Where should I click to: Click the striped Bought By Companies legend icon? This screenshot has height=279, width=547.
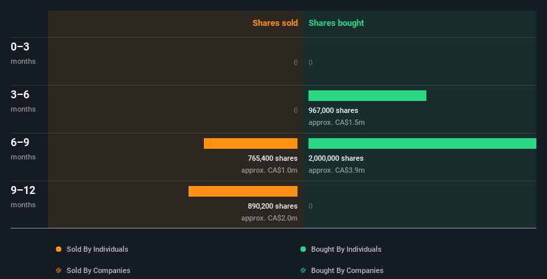(303, 270)
